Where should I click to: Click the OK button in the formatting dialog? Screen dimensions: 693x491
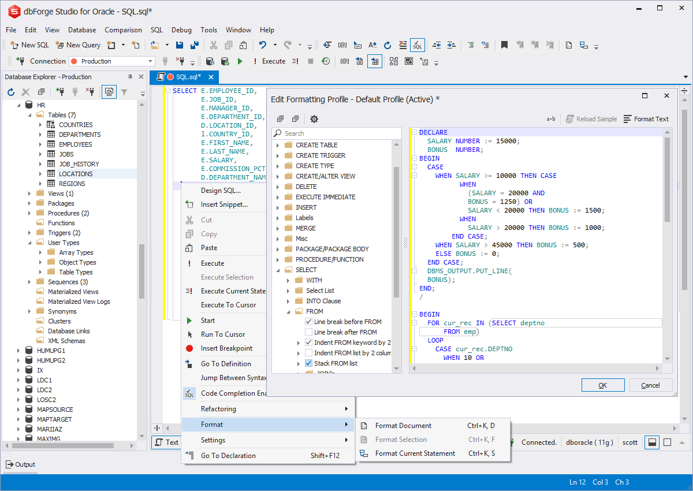tap(602, 385)
